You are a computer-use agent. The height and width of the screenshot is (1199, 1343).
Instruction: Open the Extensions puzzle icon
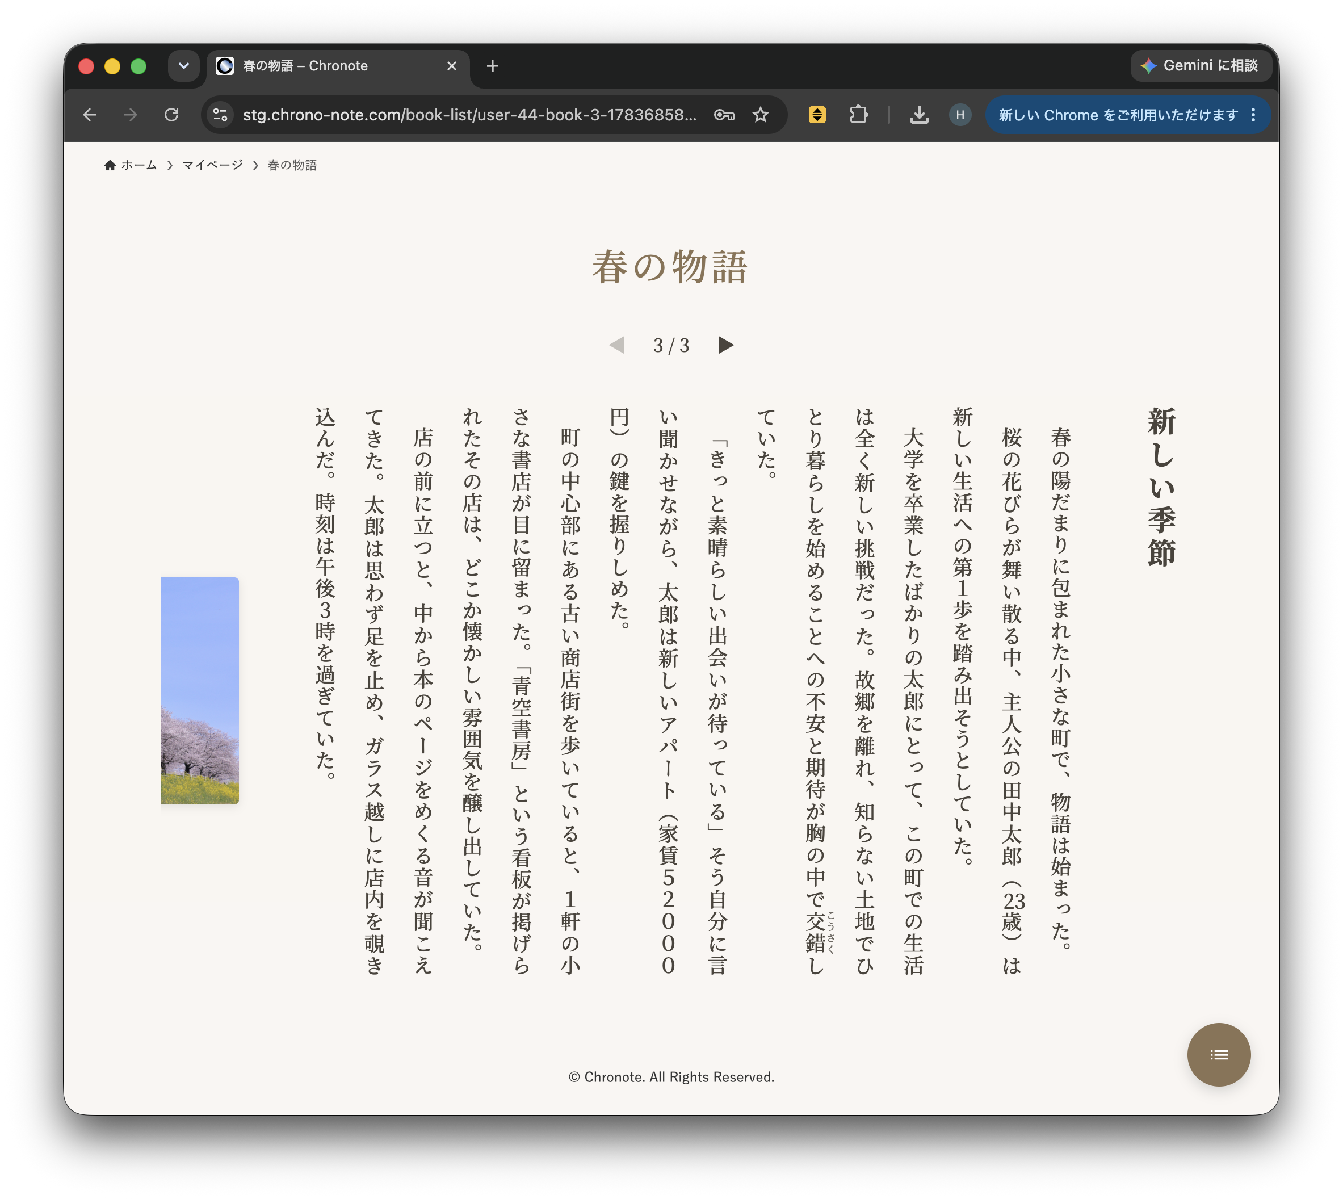pos(858,115)
